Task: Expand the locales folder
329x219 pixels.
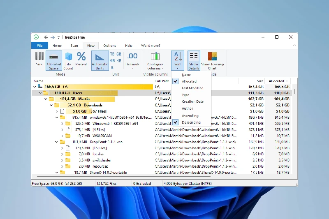Action: (62, 154)
